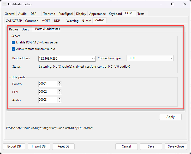The height and width of the screenshot is (154, 191).
Task: Close the OL-Master Setup window
Action: click(x=185, y=4)
